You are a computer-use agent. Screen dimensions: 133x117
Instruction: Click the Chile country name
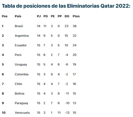click(18, 84)
